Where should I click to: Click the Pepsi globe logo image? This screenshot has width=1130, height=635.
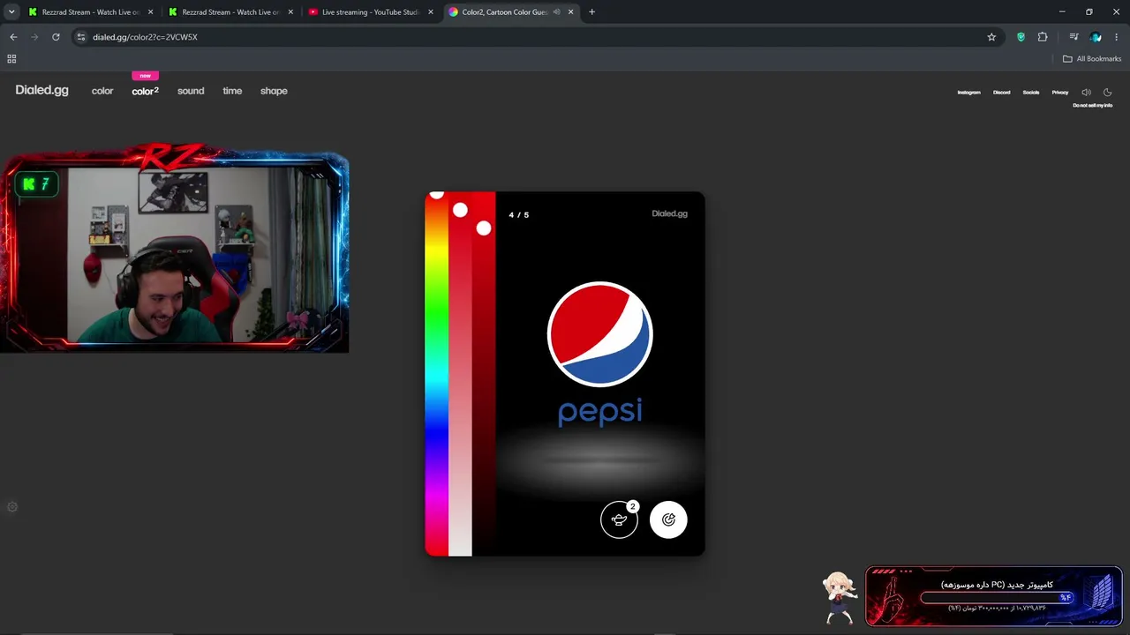(600, 334)
